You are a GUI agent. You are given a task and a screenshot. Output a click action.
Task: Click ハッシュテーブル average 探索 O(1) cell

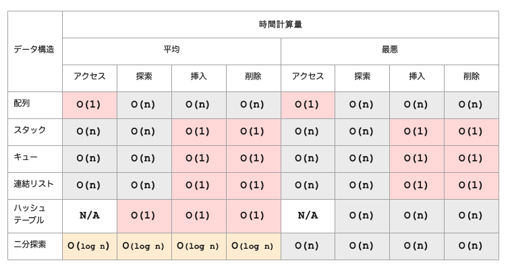coord(144,216)
